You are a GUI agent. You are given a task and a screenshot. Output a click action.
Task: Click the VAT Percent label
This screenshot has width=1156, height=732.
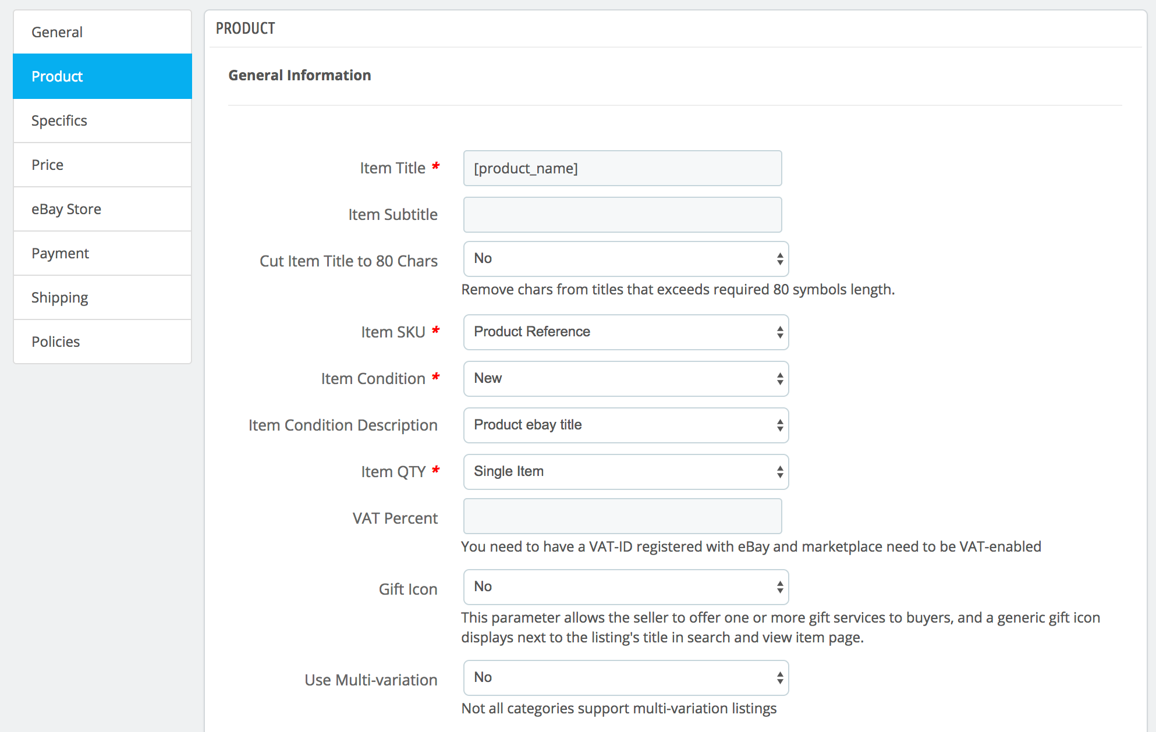[395, 518]
